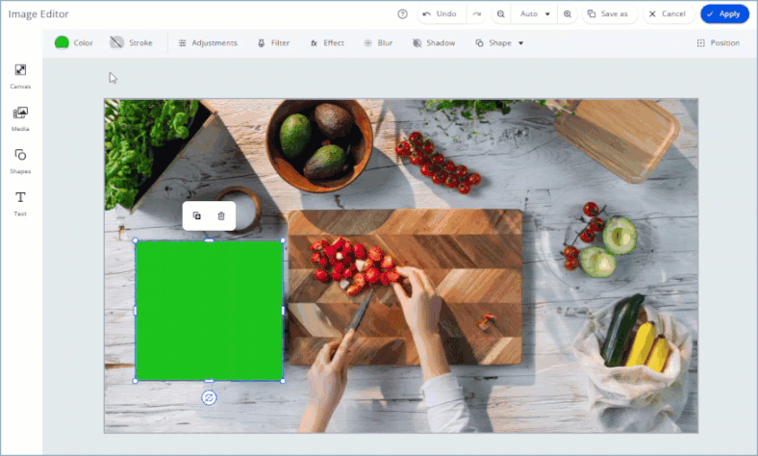
Task: Open the Adjustments menu
Action: 208,43
